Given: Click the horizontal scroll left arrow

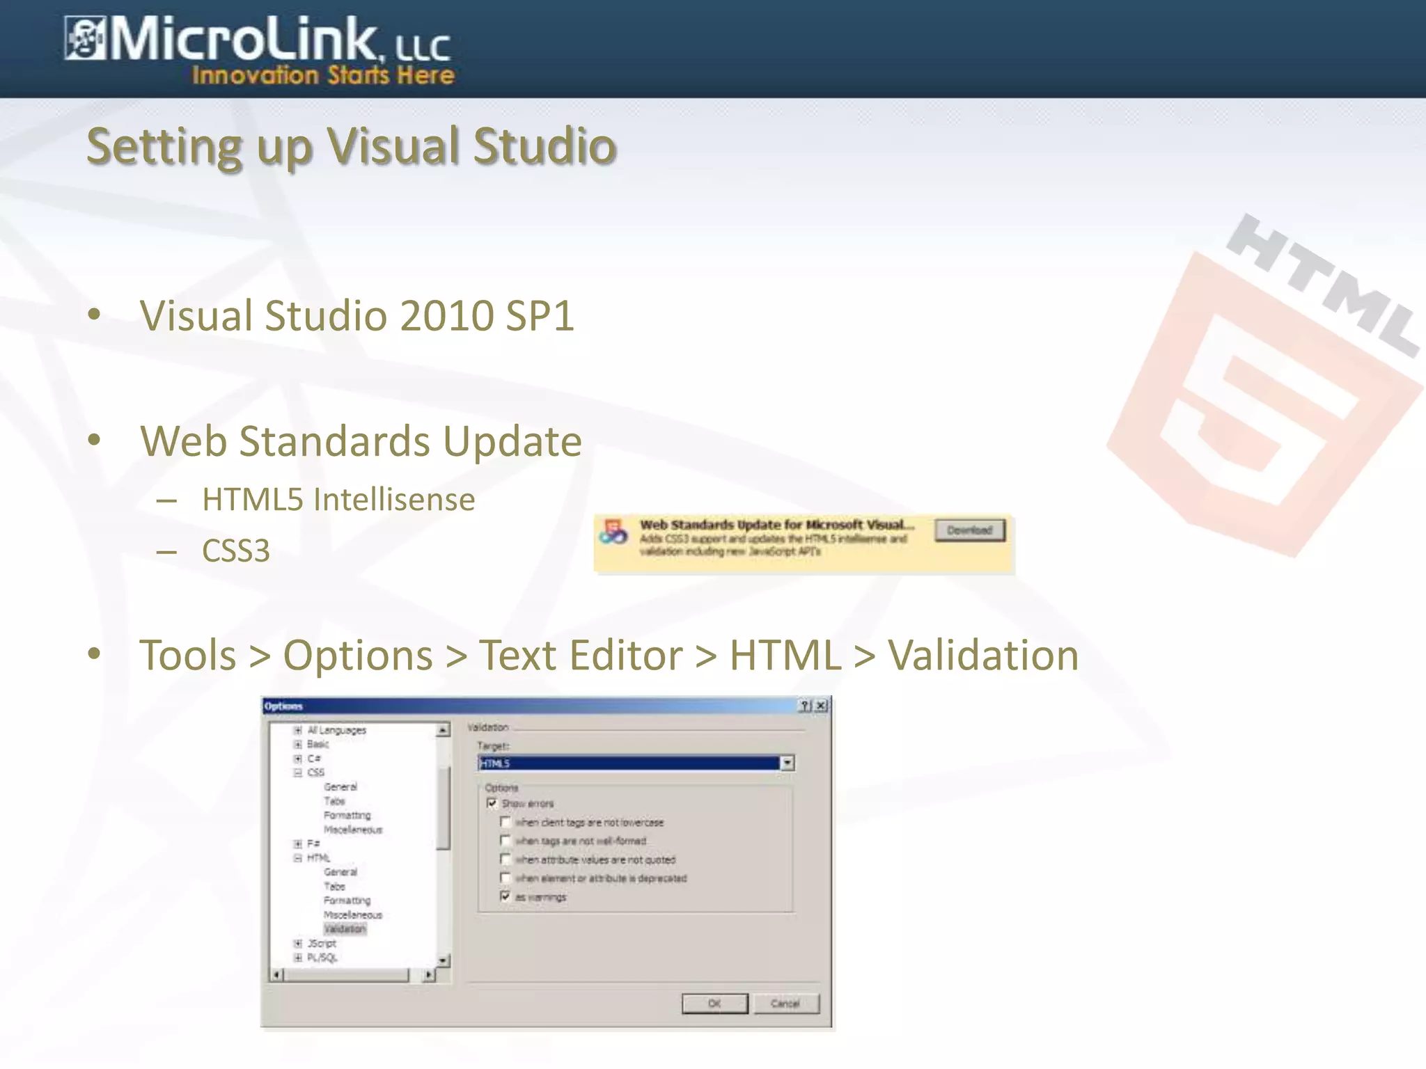Looking at the screenshot, I should [277, 975].
